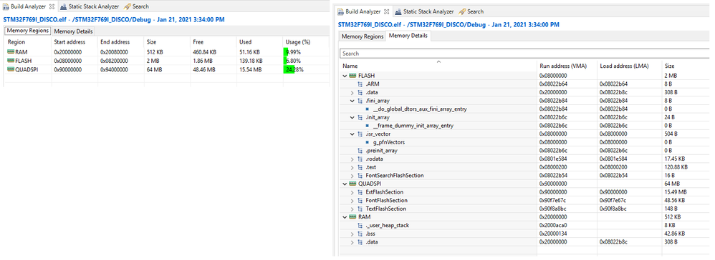The width and height of the screenshot is (715, 260).
Task: Switch to Memory Regions tab in right panel
Action: click(x=363, y=36)
